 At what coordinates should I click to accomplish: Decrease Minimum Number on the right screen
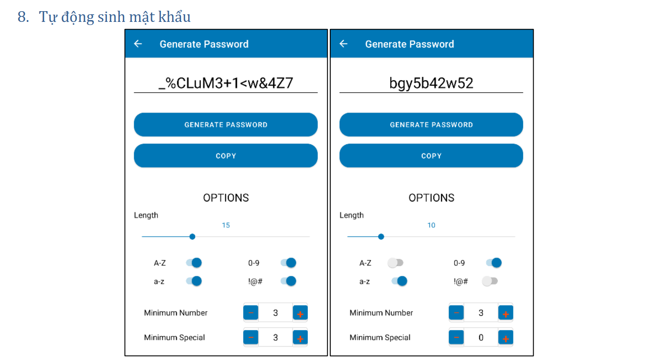click(456, 313)
